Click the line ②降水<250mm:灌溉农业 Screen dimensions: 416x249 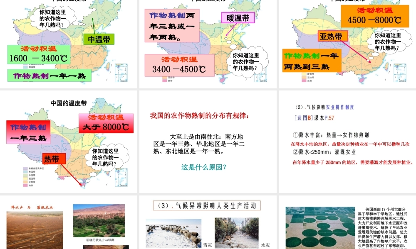[324, 152]
